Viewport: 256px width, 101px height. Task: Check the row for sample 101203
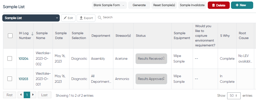[10, 79]
